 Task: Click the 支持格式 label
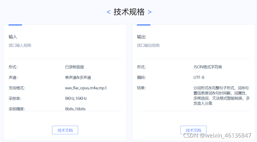17,88
